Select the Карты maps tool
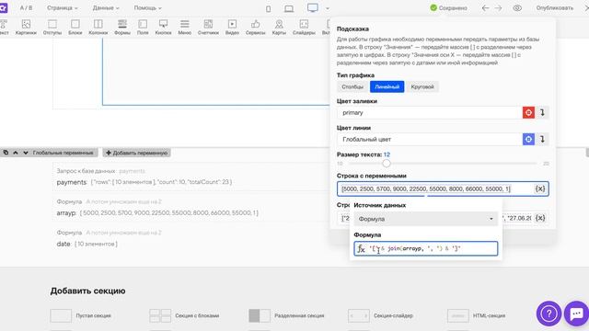Image resolution: width=589 pixels, height=331 pixels. click(279, 27)
